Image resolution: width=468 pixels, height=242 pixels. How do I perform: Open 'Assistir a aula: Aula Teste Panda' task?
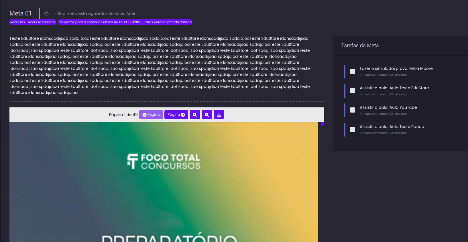[392, 127]
